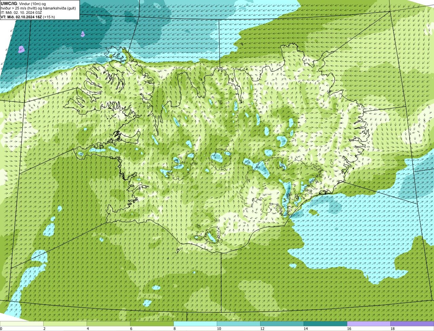This screenshot has height=331, width=434.
Task: Choose the 14–16 m/s dark teal swatch
Action: 325,324
